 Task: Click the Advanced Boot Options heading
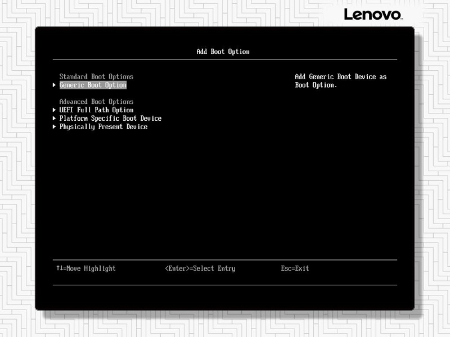pos(96,102)
